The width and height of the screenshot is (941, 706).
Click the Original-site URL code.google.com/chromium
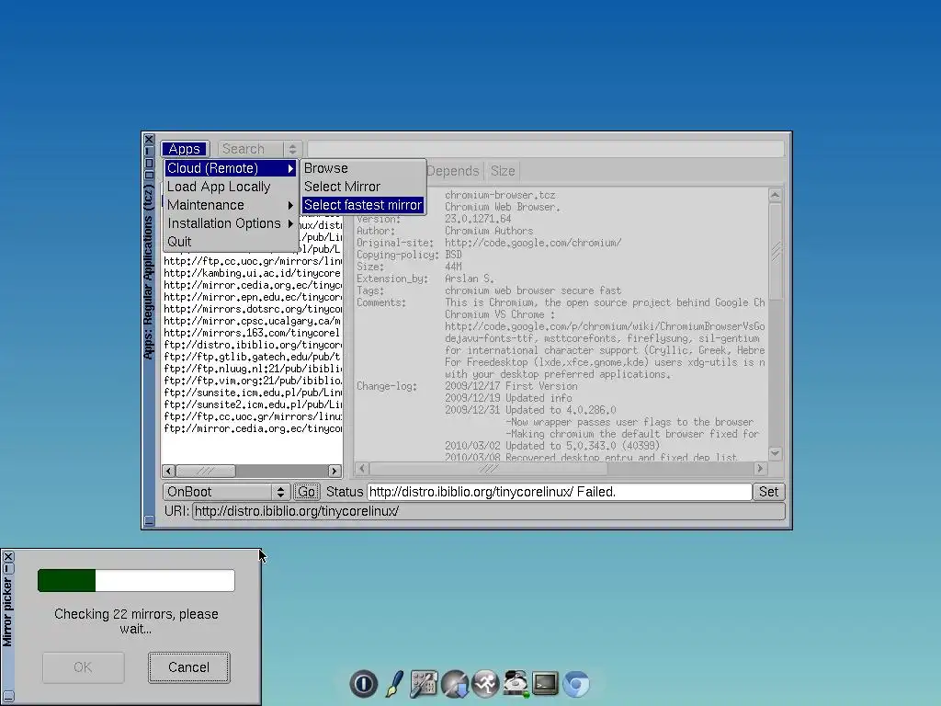pos(533,243)
